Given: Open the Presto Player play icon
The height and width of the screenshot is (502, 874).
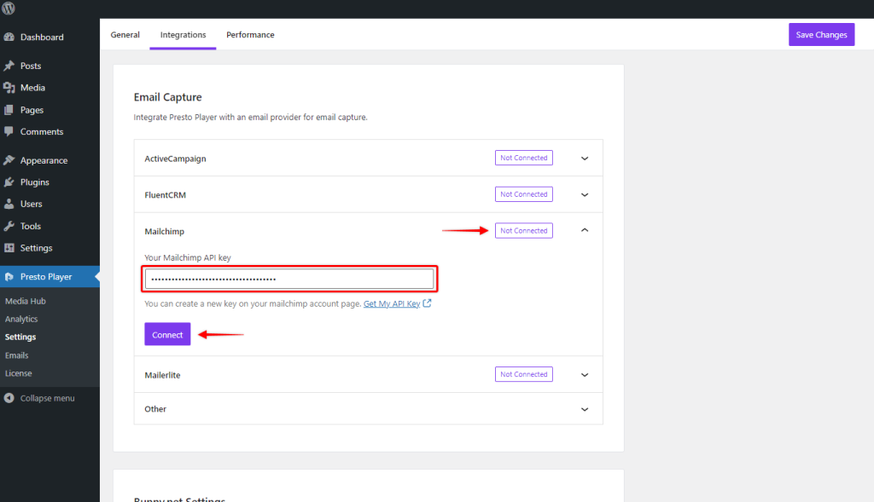Looking at the screenshot, I should [12, 276].
